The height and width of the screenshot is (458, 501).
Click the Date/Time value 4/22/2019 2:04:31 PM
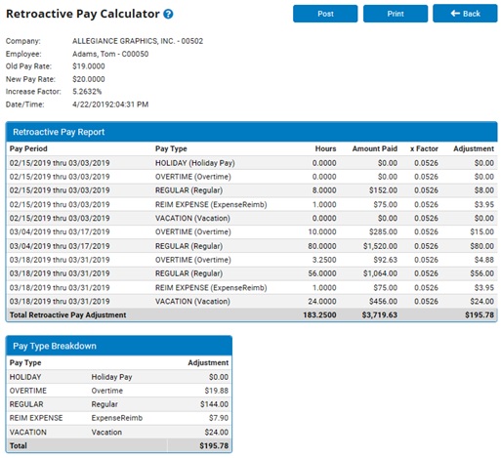pos(110,104)
